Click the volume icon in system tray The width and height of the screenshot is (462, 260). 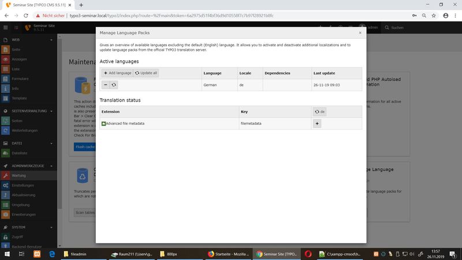(x=412, y=254)
